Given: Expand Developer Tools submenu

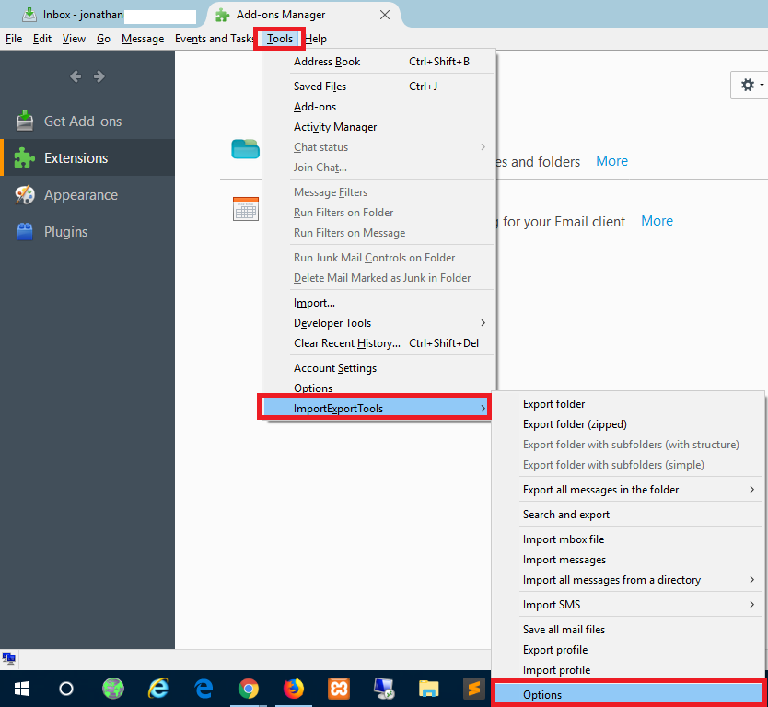Looking at the screenshot, I should 379,322.
